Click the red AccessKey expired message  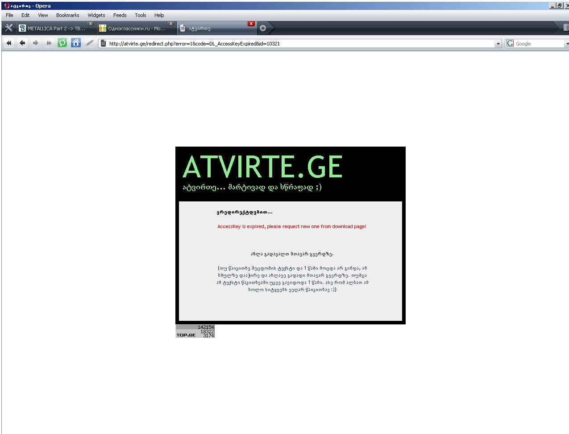(292, 226)
